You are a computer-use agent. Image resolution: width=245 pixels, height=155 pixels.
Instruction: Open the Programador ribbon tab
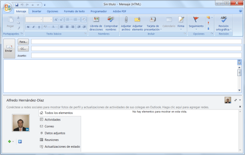[x=99, y=11]
